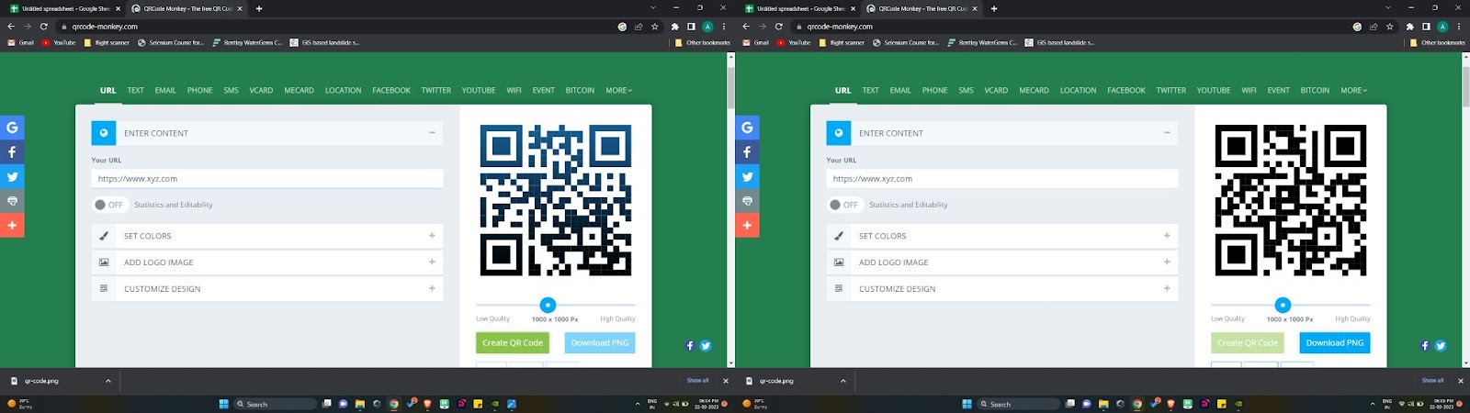
Task: Open the system tray overflow arrow, left taskbar
Action: 638,404
